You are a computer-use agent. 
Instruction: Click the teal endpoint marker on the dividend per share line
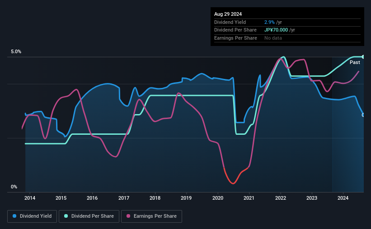[363, 57]
